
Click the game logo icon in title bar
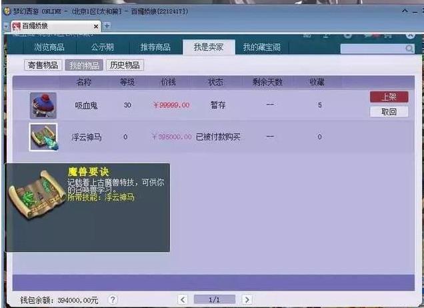pos(7,11)
